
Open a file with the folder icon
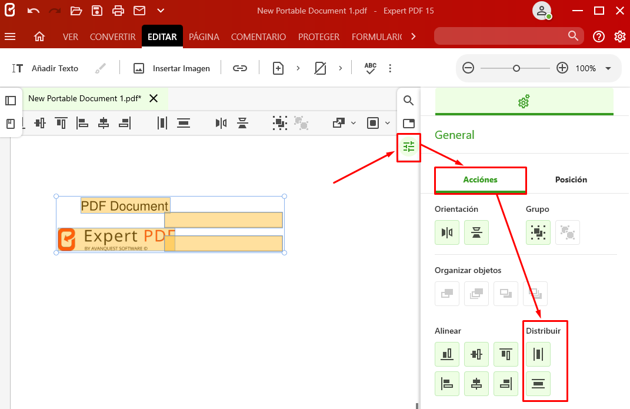[76, 11]
